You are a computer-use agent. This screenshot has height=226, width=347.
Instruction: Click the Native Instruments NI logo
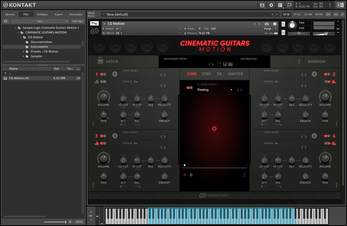tap(340, 5)
